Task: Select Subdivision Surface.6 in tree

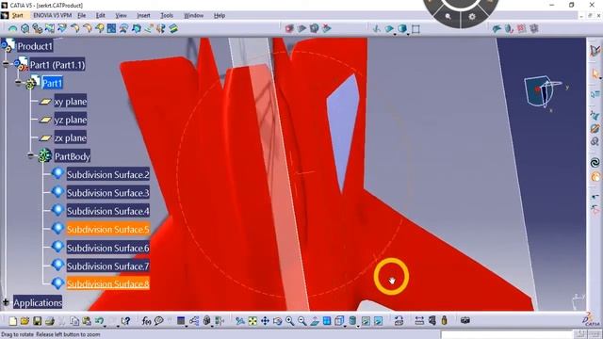Action: tap(108, 248)
